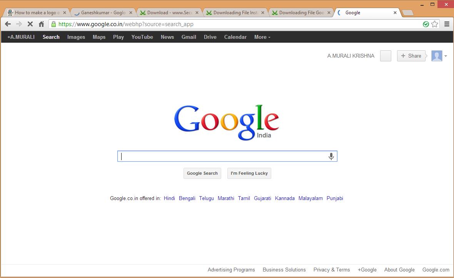Go back using the browser back arrow

coord(8,24)
